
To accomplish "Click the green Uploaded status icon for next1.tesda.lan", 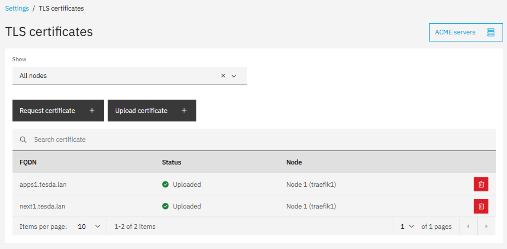I will click(x=165, y=206).
